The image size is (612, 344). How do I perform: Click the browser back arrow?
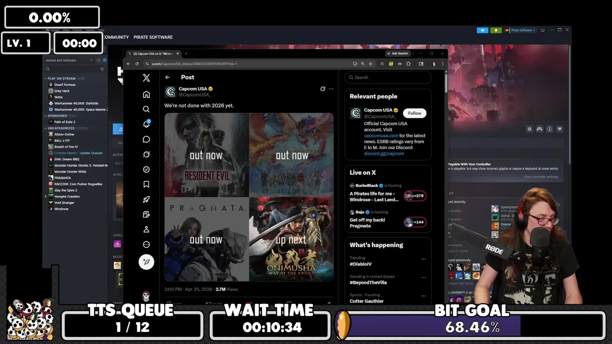click(128, 64)
